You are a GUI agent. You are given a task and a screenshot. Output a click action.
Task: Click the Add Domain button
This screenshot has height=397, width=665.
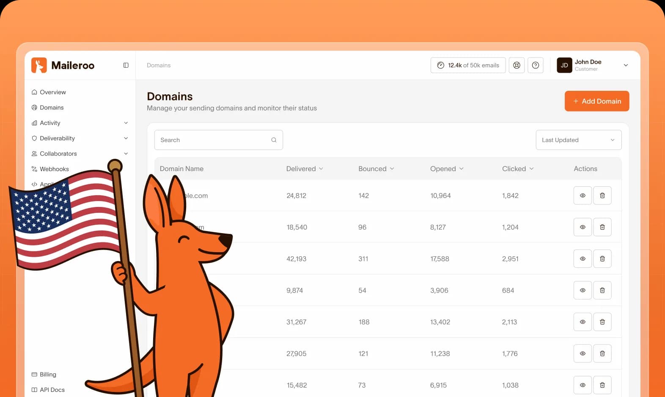click(597, 101)
